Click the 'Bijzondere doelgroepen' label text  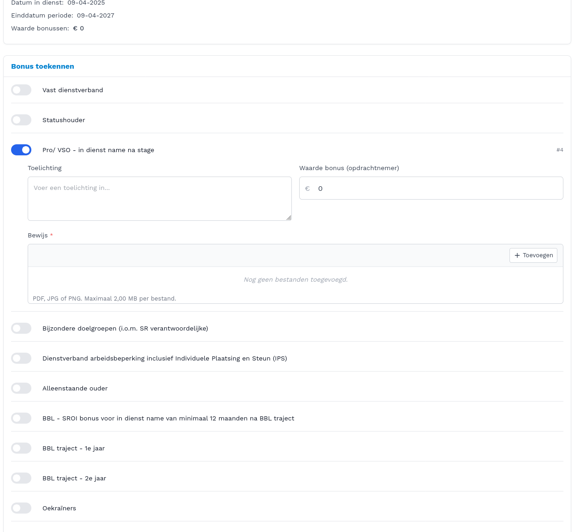(125, 328)
